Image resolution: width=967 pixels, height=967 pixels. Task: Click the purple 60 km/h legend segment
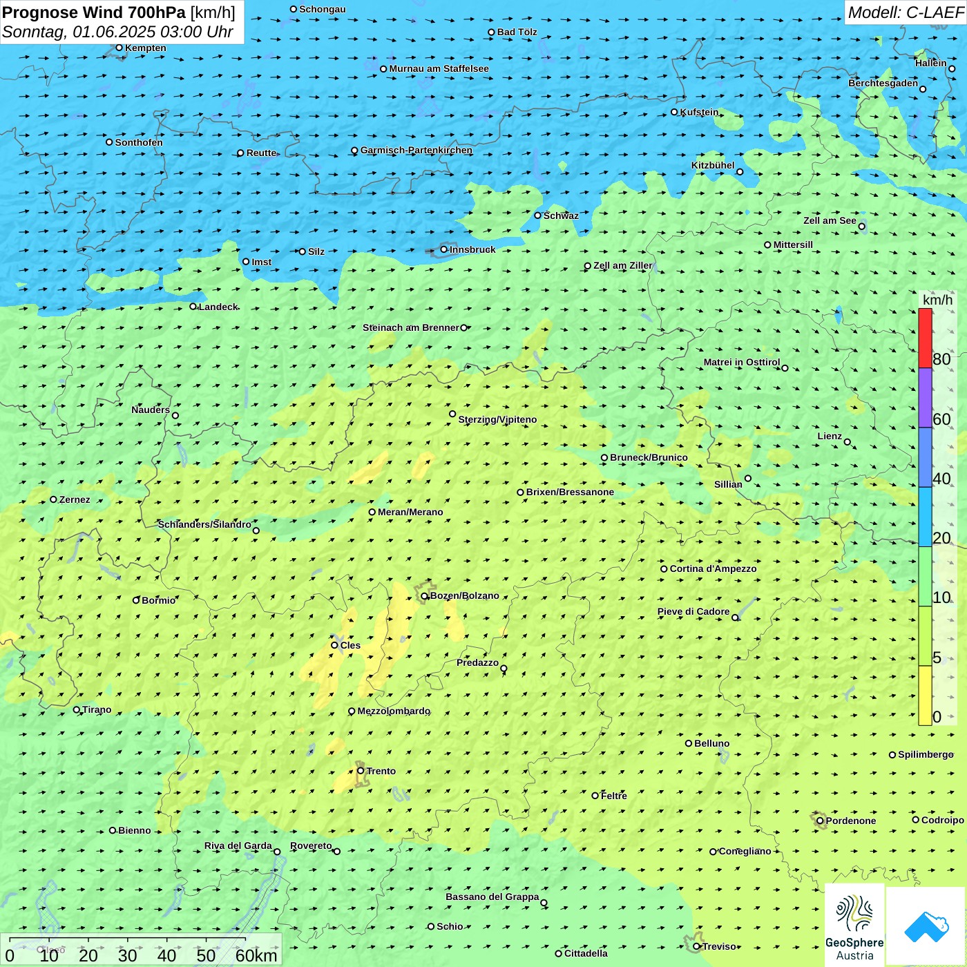pos(925,398)
